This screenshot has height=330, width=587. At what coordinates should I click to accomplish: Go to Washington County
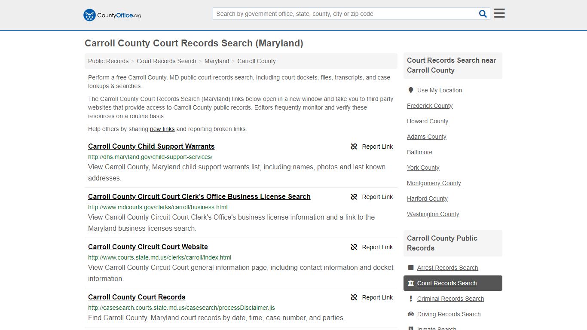pyautogui.click(x=433, y=214)
